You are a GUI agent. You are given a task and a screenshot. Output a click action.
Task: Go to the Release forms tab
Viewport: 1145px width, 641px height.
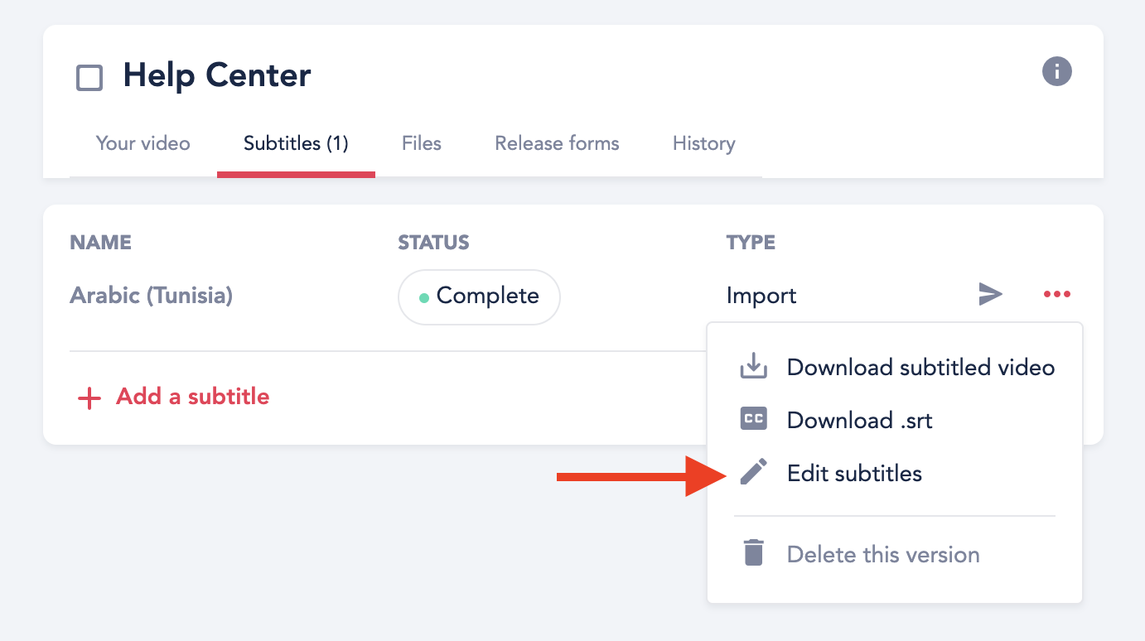coord(557,143)
